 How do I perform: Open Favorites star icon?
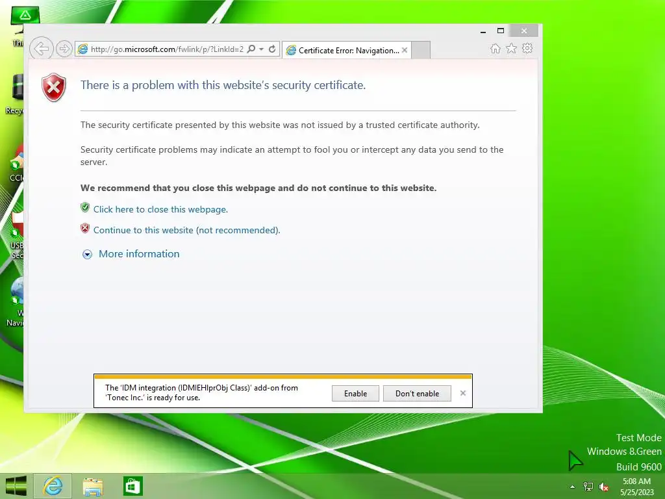pos(512,48)
